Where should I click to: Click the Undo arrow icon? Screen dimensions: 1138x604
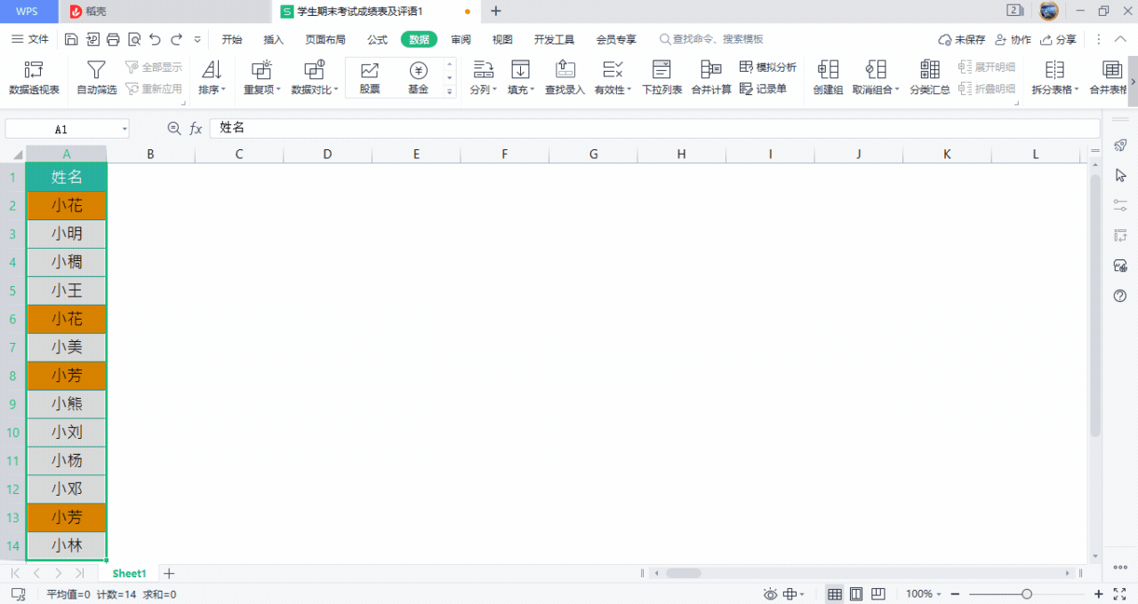click(x=156, y=39)
